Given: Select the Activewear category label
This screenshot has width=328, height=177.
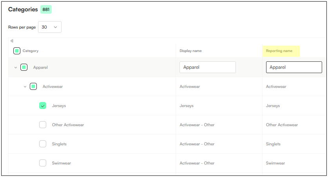Looking at the screenshot, I should coord(53,86).
